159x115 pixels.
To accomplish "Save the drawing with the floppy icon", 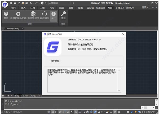I will [19, 3].
